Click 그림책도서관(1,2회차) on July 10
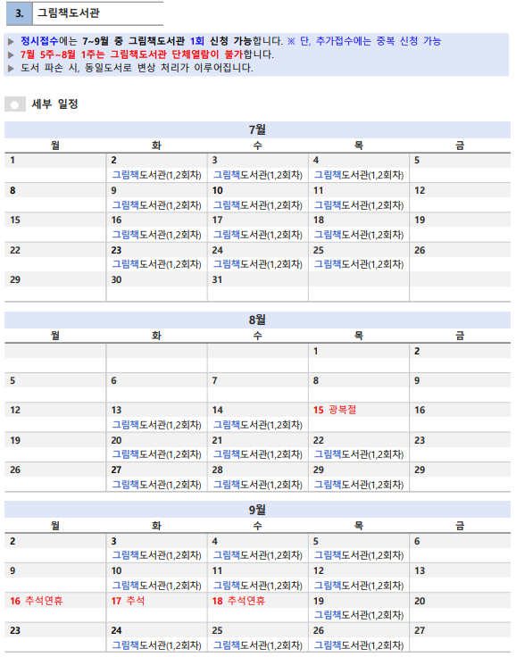The image size is (516, 657). (x=258, y=205)
